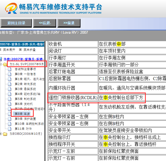Click the 安全带开关 cell
Image resolution: width=166 pixels, height=161 pixels.
point(73,130)
